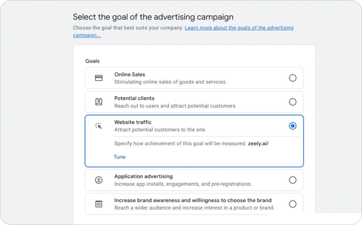Screen dimensions: 362x225
Task: Choose the Application advertising goal card
Action: coord(194,180)
